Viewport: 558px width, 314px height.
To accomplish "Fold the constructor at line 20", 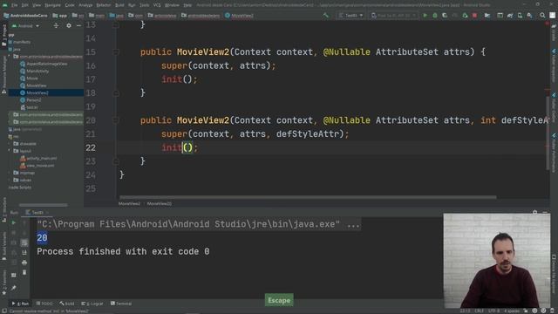I will pos(116,120).
